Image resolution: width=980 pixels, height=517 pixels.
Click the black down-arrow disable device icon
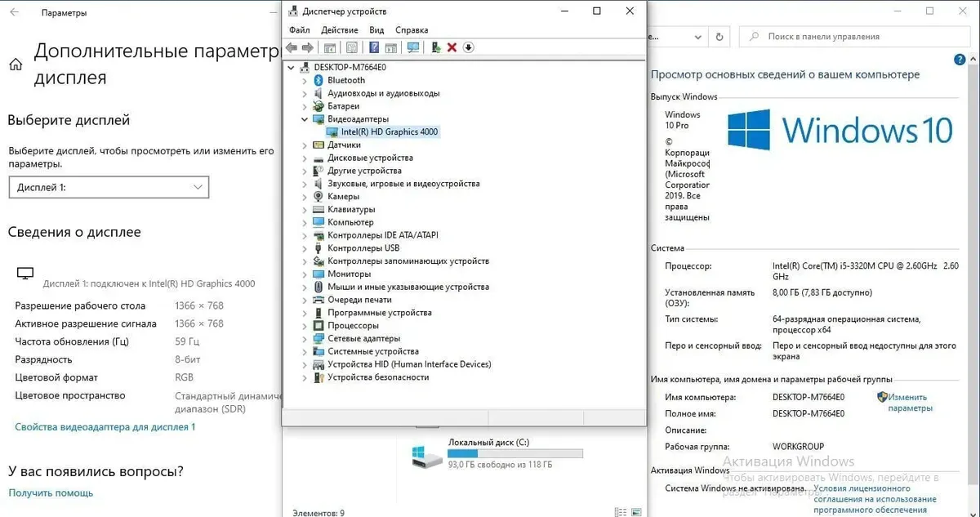coord(468,47)
